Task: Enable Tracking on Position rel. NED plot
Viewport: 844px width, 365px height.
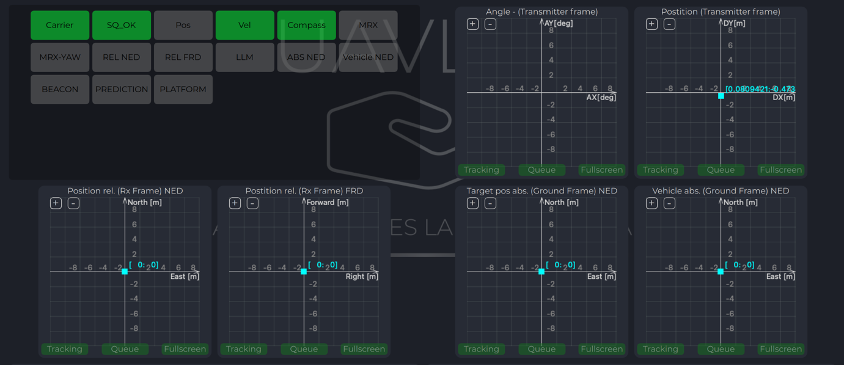Action: click(x=65, y=349)
